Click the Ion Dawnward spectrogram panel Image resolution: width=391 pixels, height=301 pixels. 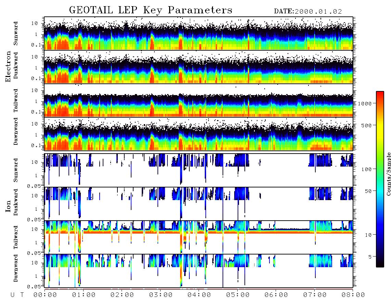(199, 271)
